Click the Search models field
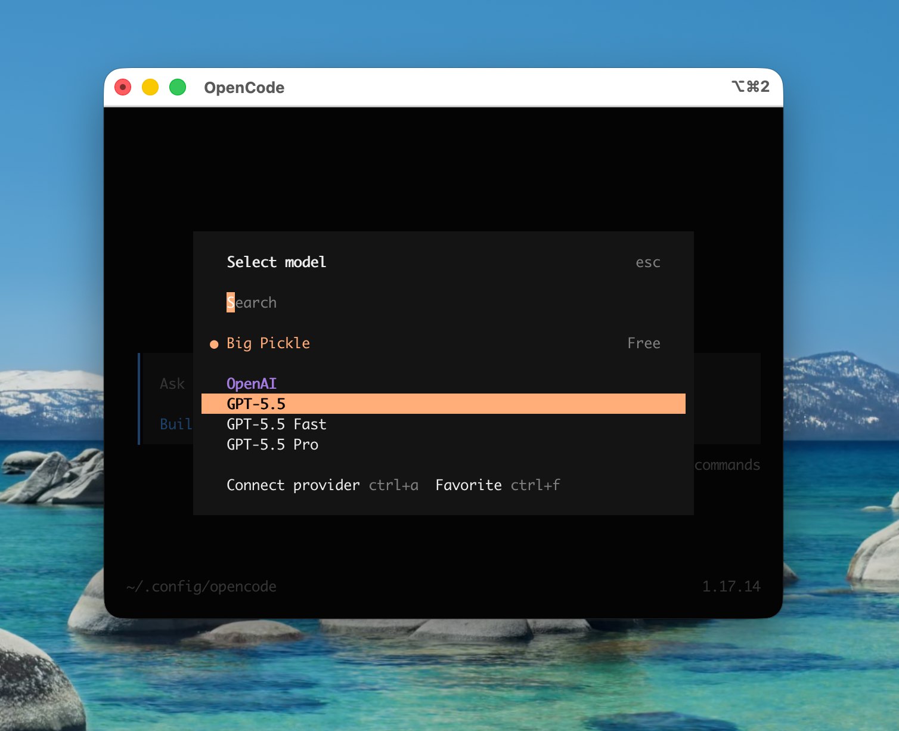 (443, 302)
